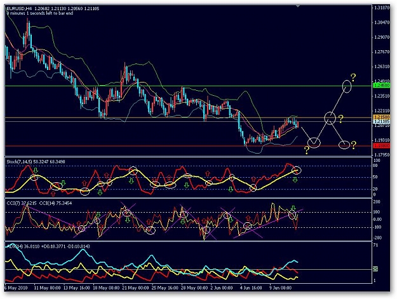
Task: Click the CCI(7) CCI(14) indicator label
Action: (x=39, y=203)
